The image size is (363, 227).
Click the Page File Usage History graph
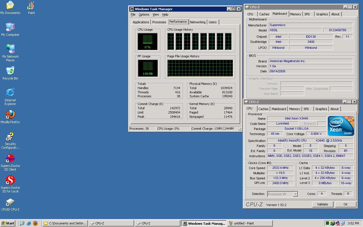(200, 68)
